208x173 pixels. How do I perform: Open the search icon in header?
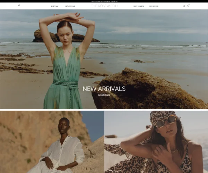pyautogui.click(x=19, y=6)
